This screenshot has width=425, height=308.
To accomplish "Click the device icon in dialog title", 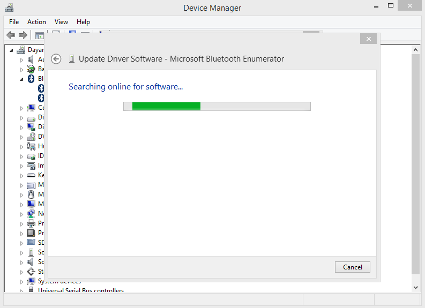I will pyautogui.click(x=72, y=59).
